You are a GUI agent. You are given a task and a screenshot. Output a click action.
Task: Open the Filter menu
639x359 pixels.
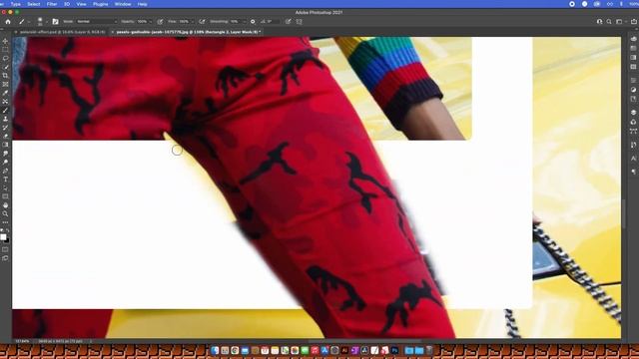(x=52, y=4)
